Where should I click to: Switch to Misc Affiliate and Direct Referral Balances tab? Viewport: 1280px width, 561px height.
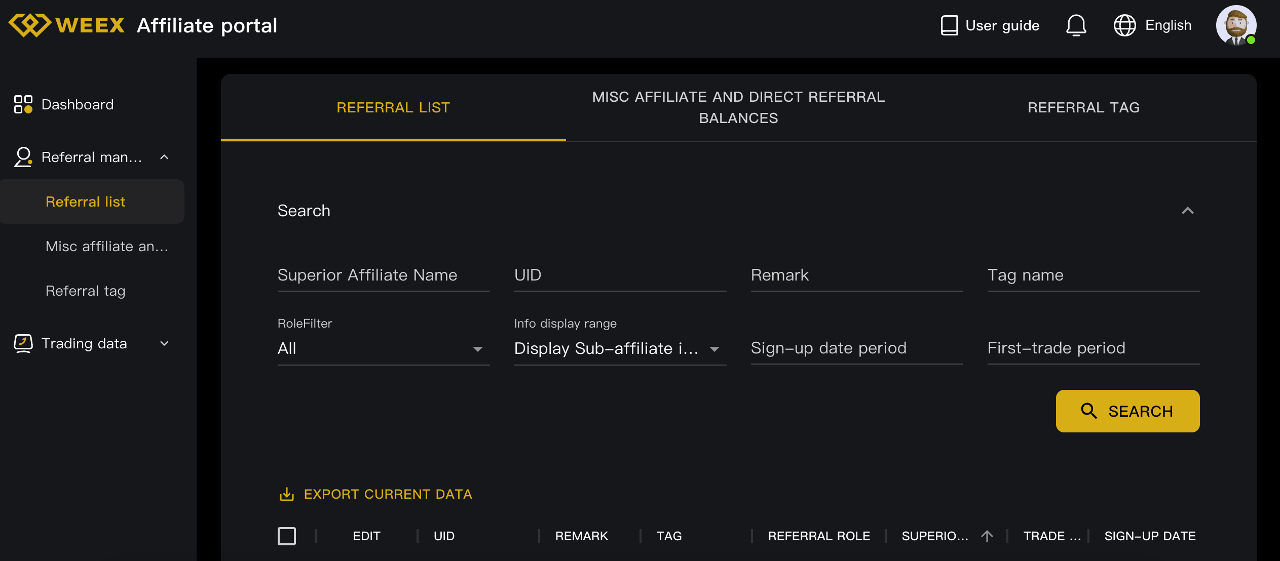[738, 107]
